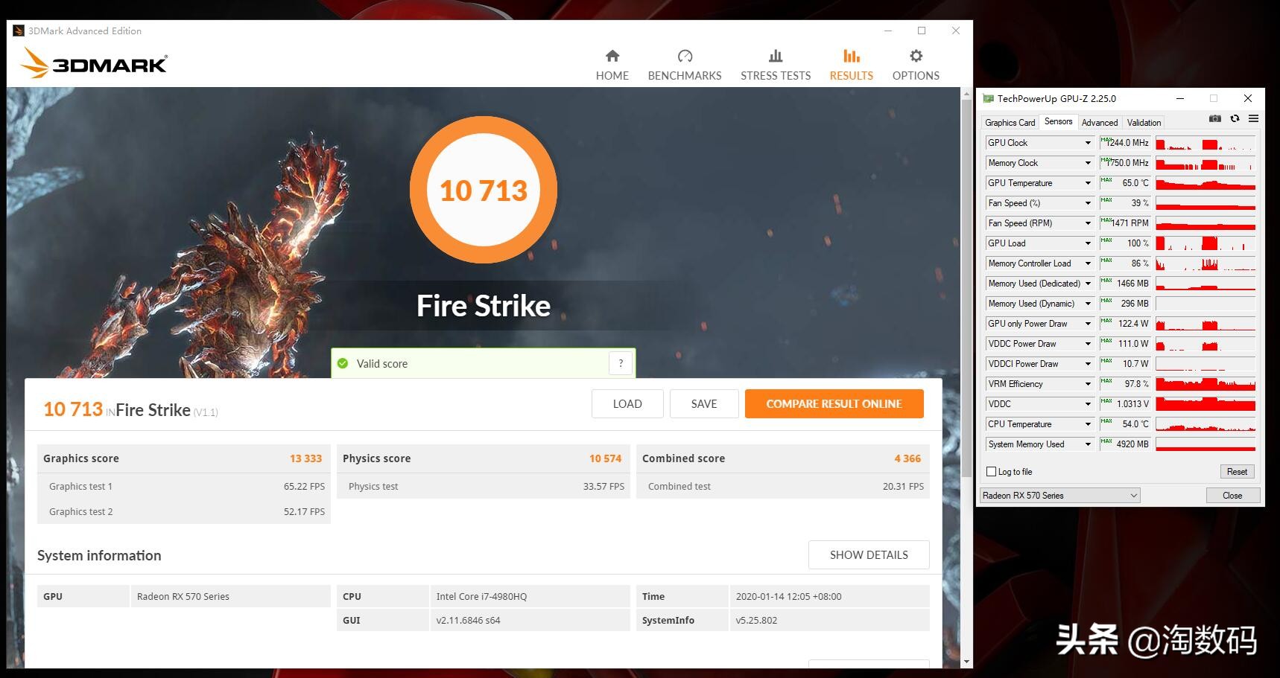
Task: Click the GPU Temperature history graph
Action: 1205,183
